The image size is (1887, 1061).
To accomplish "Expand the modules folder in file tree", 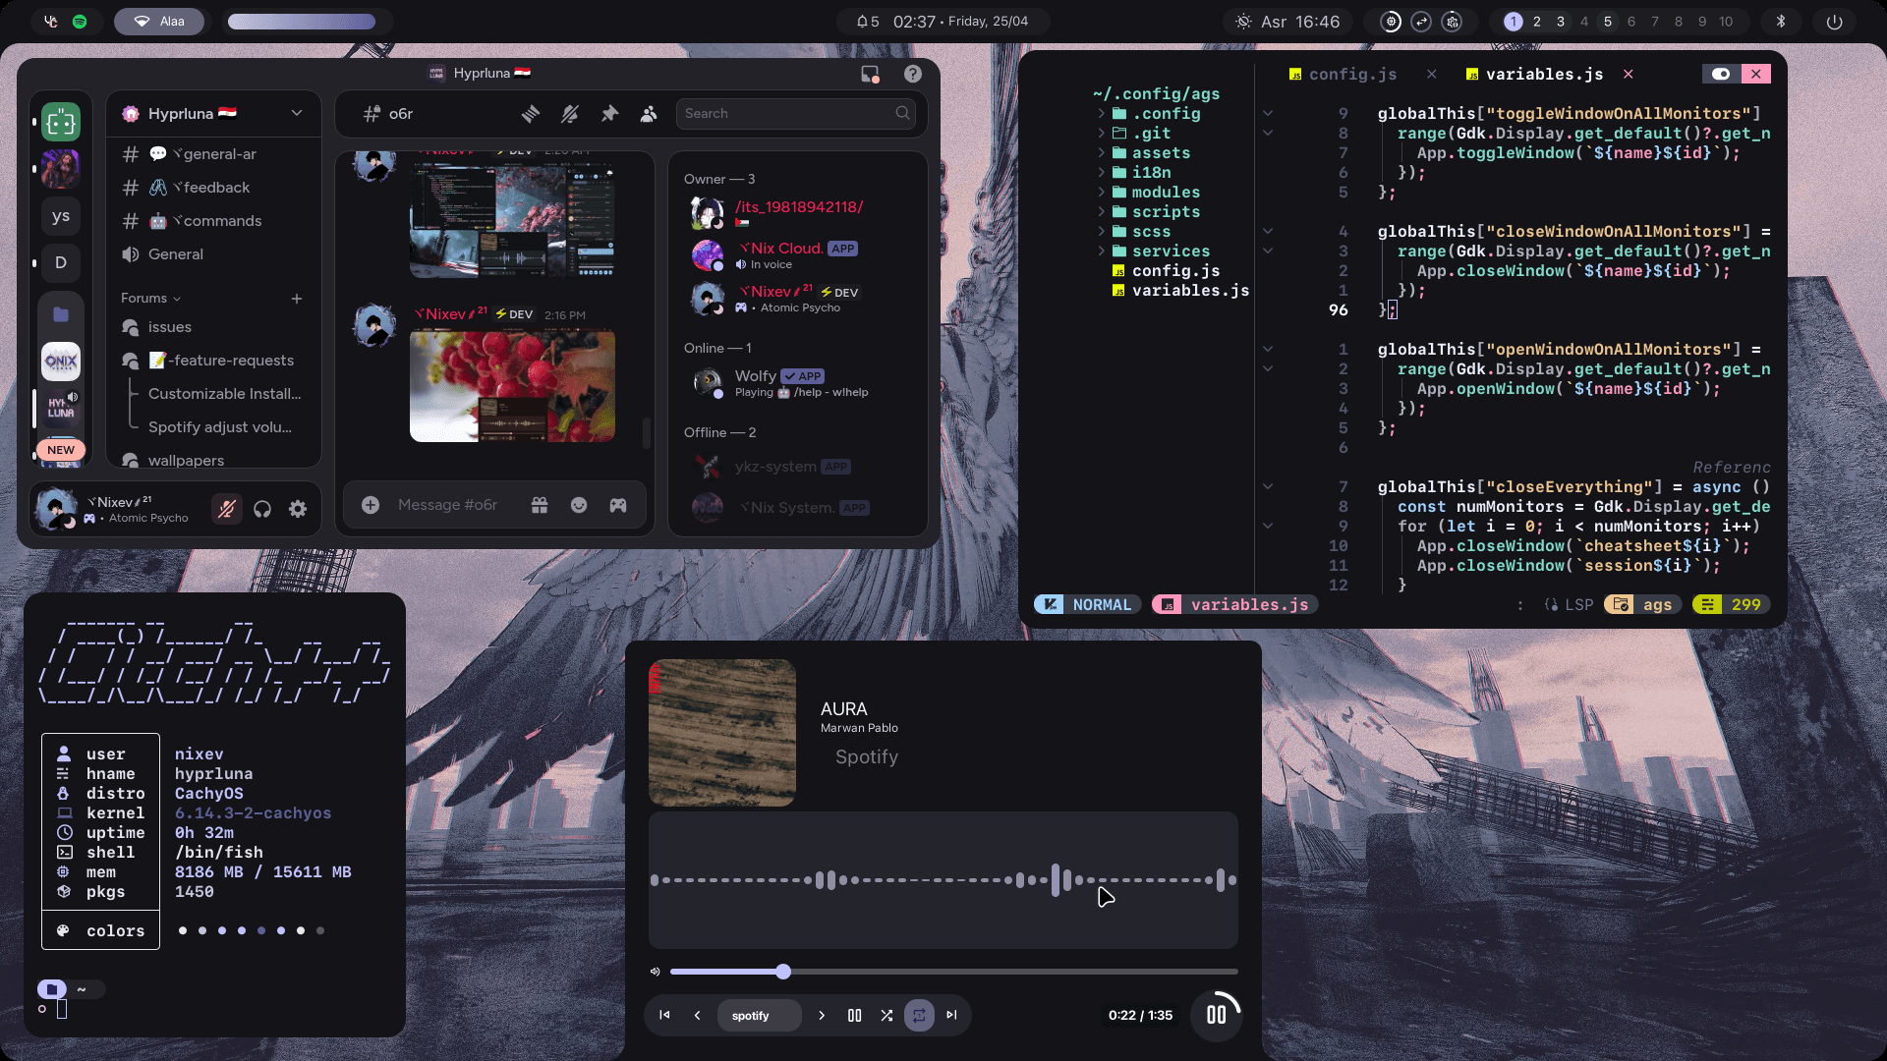I will (1165, 193).
